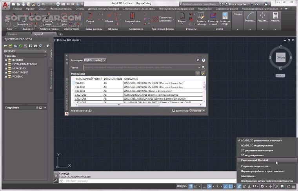
Task: Click the annotation scale 1:1 status item
Action: click(254, 186)
